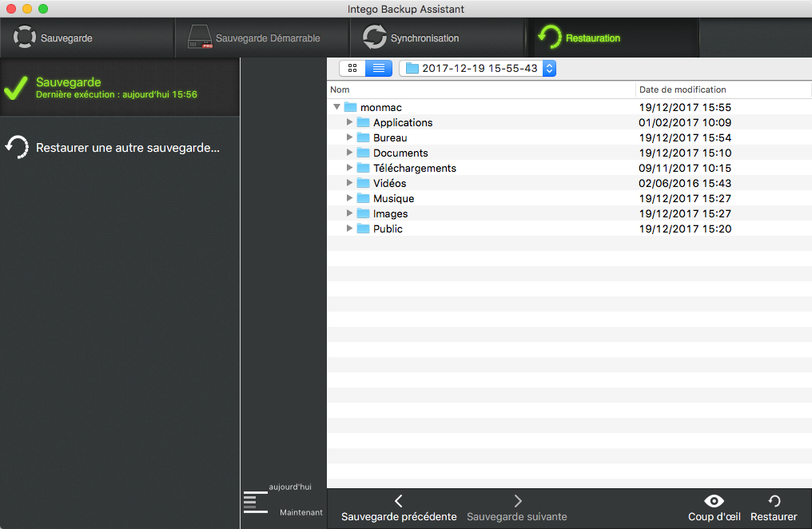Select the Téléchargements row name

tap(415, 168)
